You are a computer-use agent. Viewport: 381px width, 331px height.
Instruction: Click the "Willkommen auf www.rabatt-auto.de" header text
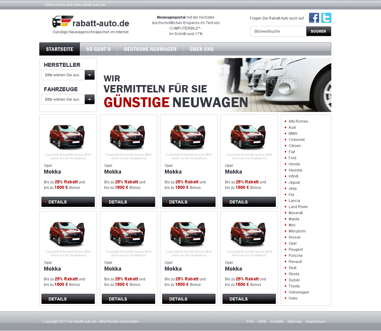point(75,5)
